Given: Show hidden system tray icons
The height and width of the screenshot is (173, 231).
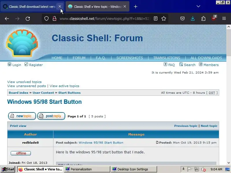Looking at the screenshot, I should pyautogui.click(x=183, y=169).
